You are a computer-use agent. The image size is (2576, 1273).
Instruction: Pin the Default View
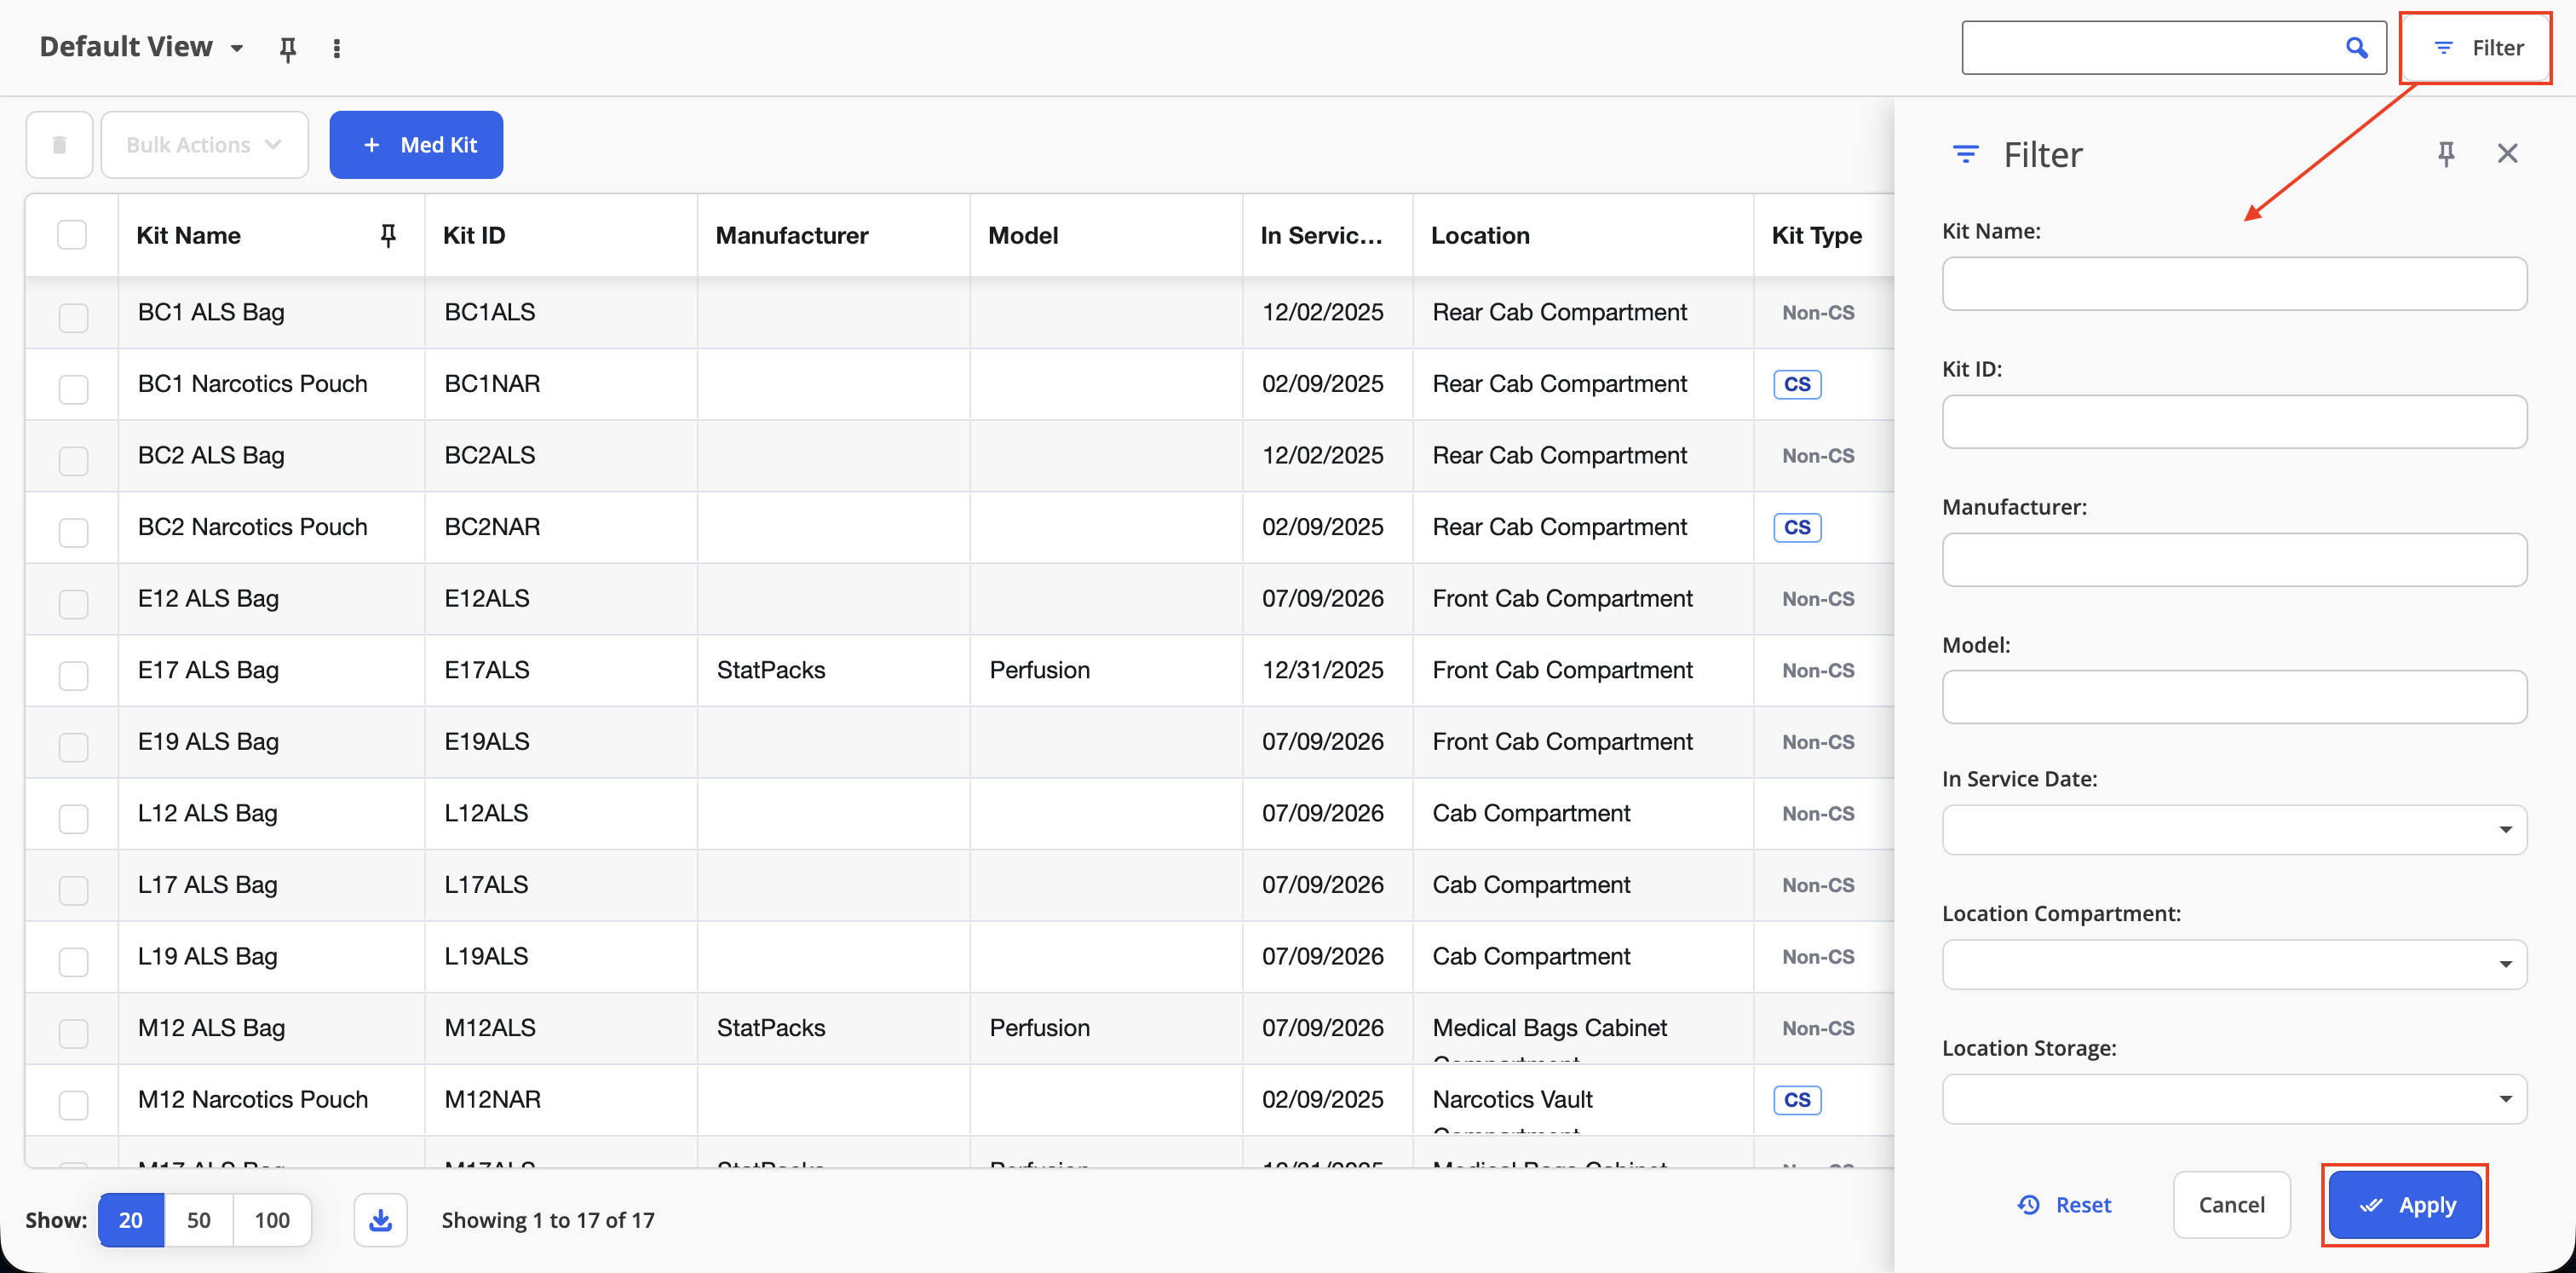[x=288, y=48]
